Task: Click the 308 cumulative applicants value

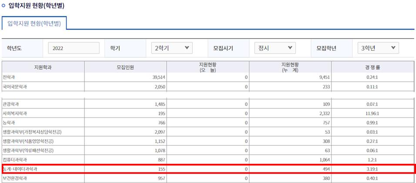Action: pos(327,141)
